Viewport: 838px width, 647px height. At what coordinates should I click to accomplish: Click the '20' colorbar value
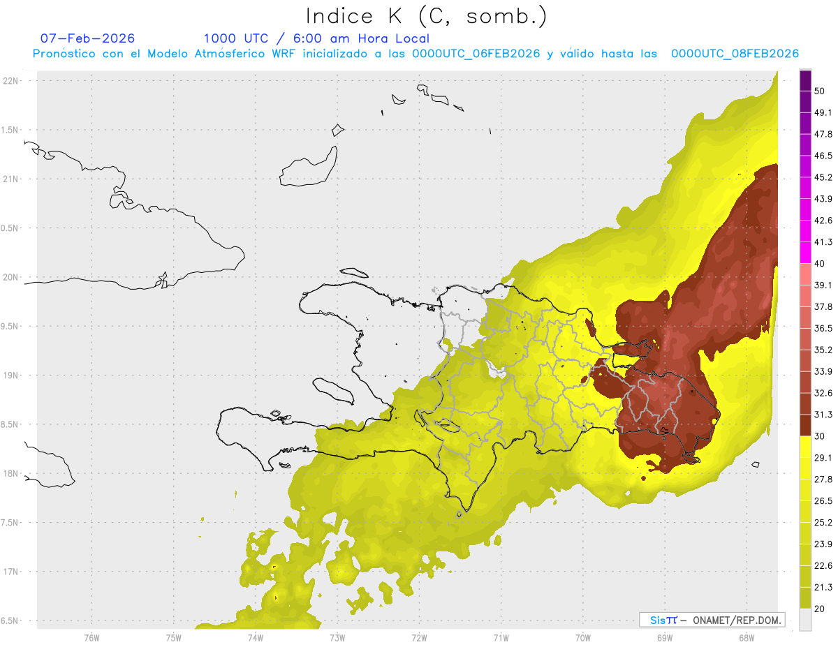(x=820, y=609)
